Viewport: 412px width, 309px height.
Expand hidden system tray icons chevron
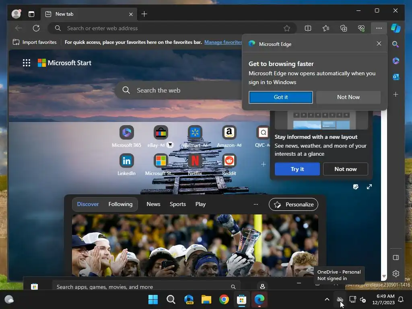327,299
